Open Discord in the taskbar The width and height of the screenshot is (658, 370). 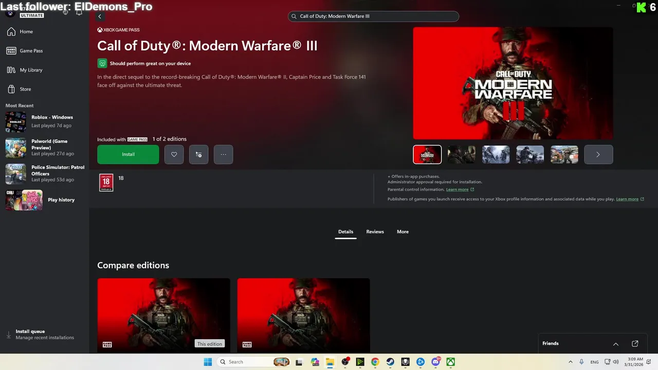436,362
